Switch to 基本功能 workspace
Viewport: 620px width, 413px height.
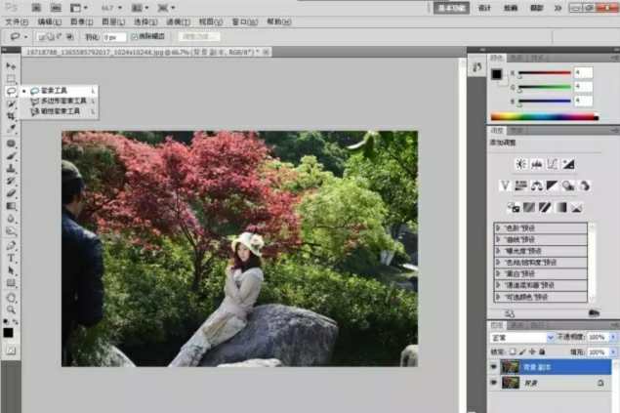pyautogui.click(x=451, y=8)
